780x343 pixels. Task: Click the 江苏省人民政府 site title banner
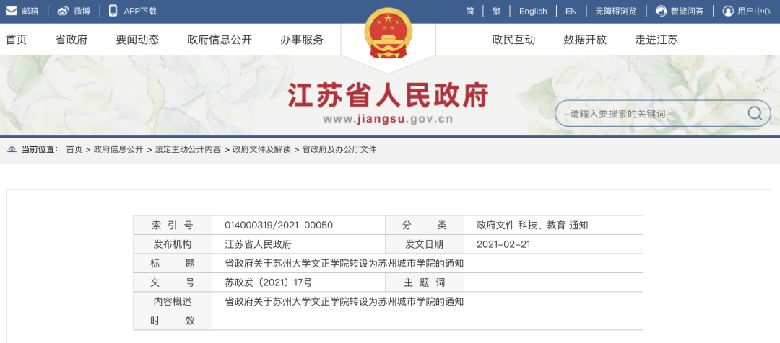pos(388,95)
